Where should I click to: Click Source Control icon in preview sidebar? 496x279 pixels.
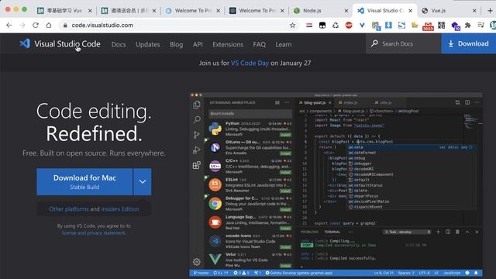(197, 135)
